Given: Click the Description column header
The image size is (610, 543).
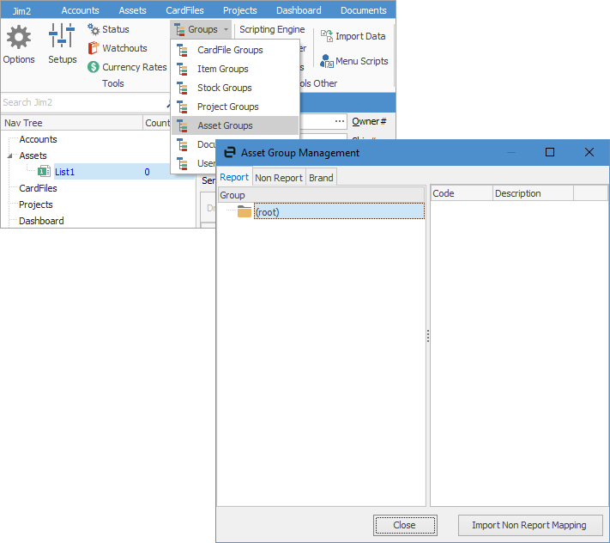Looking at the screenshot, I should (x=534, y=193).
